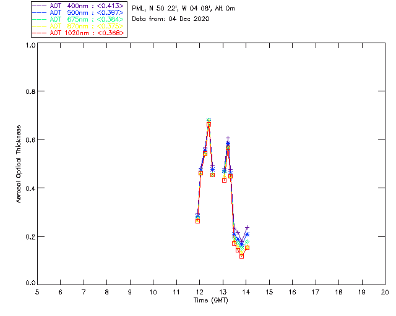Click the 0.4 y-axis label
Image resolution: width=396 pixels, height=316 pixels.
30,188
